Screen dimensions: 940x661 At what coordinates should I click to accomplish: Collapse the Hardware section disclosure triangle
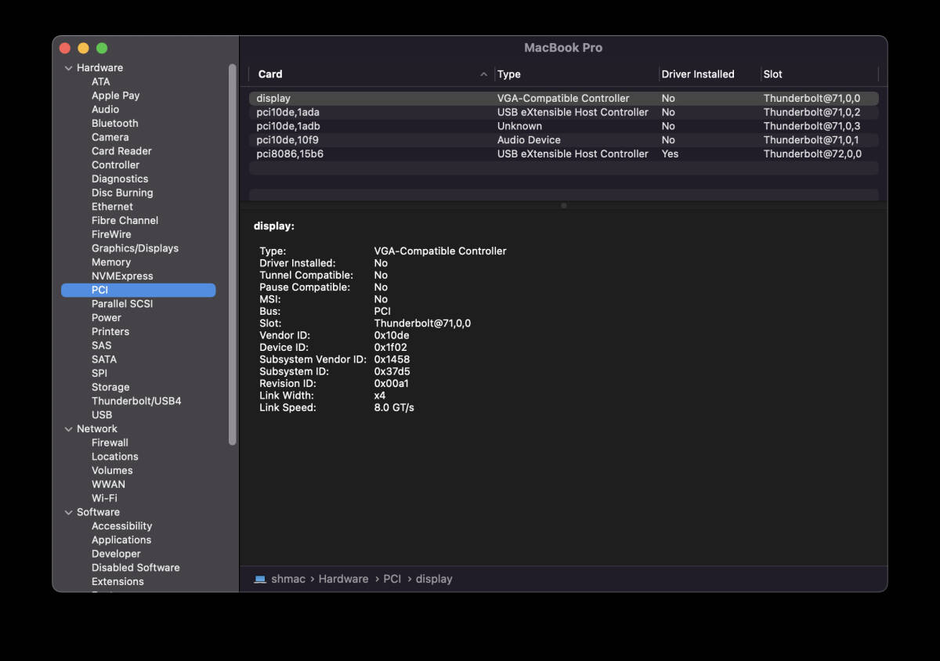point(68,68)
